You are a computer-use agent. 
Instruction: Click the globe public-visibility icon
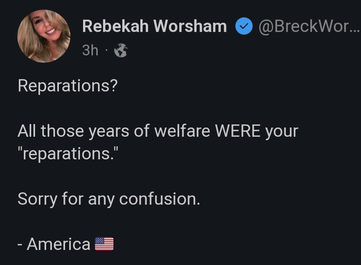point(121,51)
